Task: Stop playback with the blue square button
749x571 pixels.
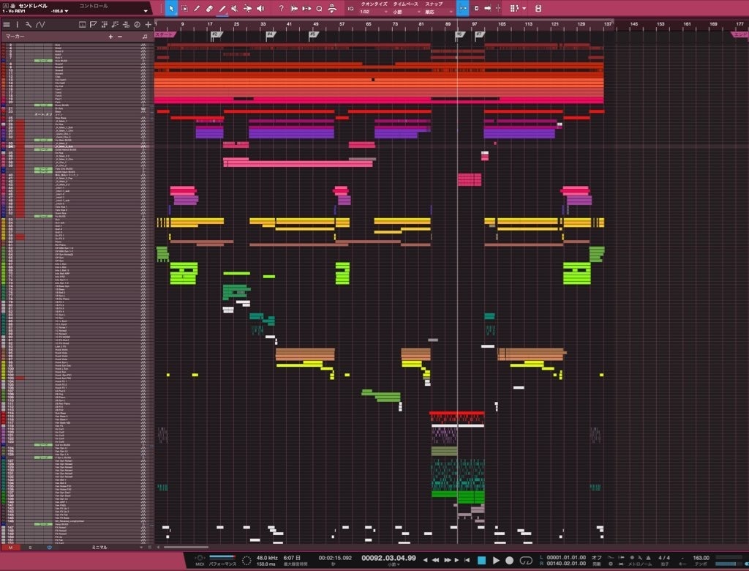Action: [481, 560]
